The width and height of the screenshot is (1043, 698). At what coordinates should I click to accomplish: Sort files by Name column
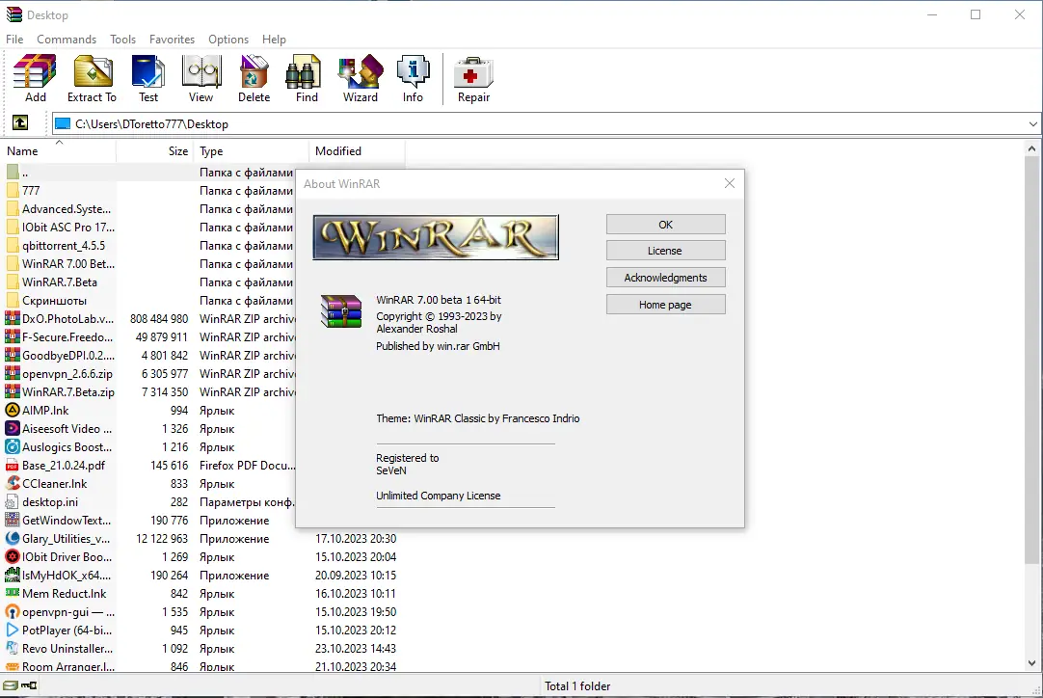(60, 151)
